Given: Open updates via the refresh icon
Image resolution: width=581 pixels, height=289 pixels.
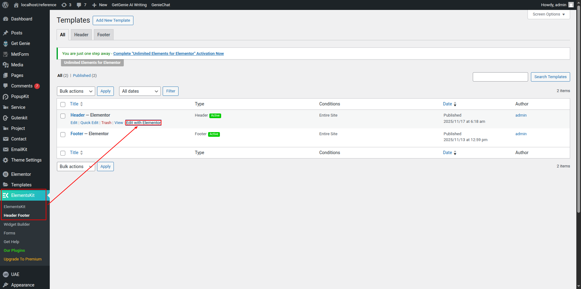Looking at the screenshot, I should pyautogui.click(x=64, y=5).
